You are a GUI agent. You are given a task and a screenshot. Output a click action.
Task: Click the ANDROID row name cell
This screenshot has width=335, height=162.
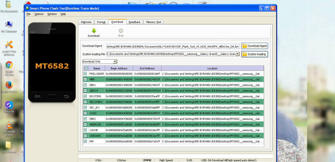pyautogui.click(x=97, y=124)
